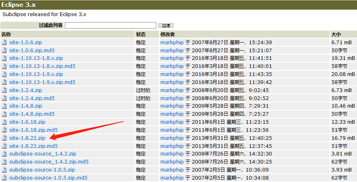
Task: Click file icon beside site-1.0.6.zip
Action: coord(4,42)
